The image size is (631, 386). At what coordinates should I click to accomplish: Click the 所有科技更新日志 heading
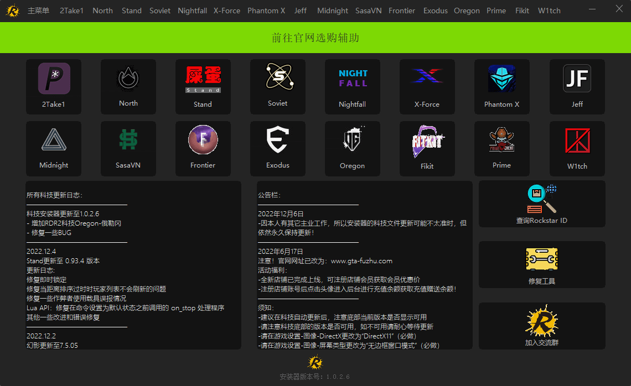[54, 195]
